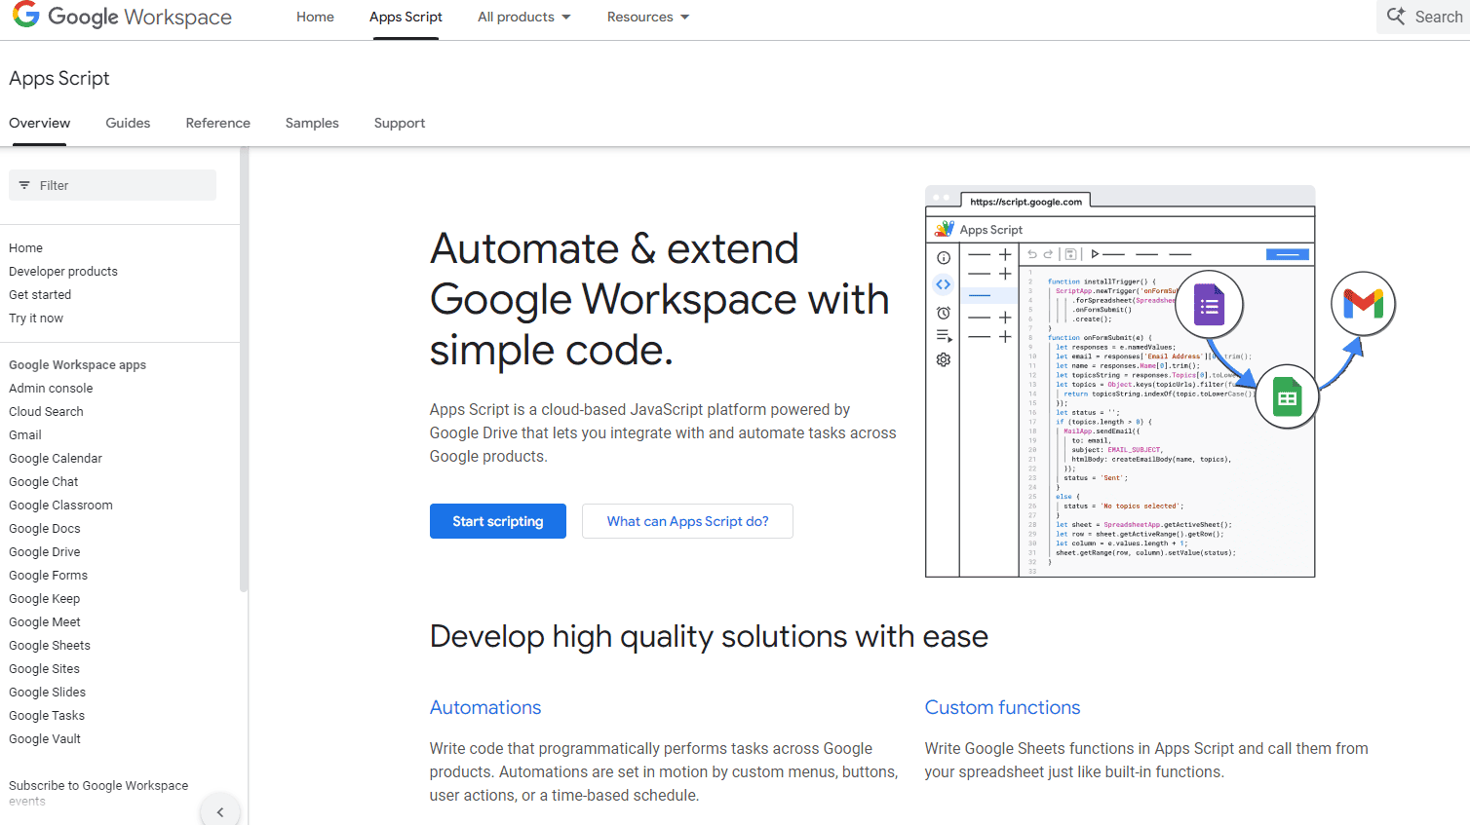1470x825 pixels.
Task: Open the Automations link
Action: tap(485, 707)
